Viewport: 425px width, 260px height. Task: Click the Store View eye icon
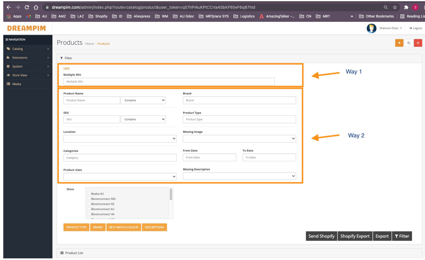8,75
